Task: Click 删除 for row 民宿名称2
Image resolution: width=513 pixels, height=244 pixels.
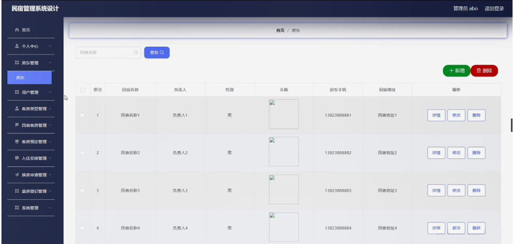Action: point(477,153)
